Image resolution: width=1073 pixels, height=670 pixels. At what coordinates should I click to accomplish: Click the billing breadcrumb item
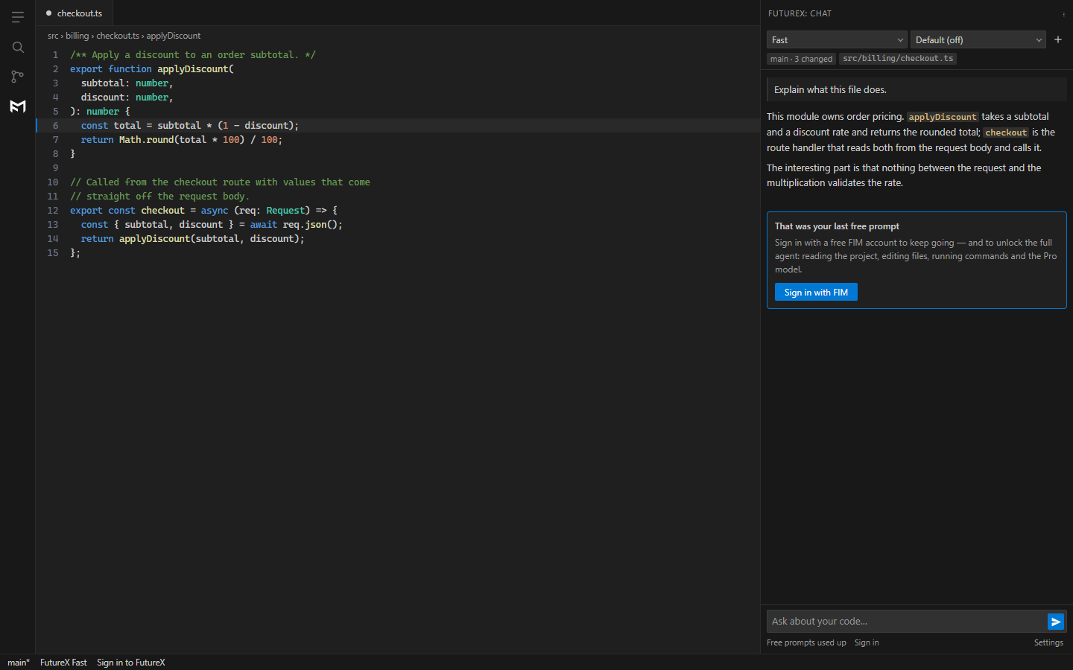77,36
